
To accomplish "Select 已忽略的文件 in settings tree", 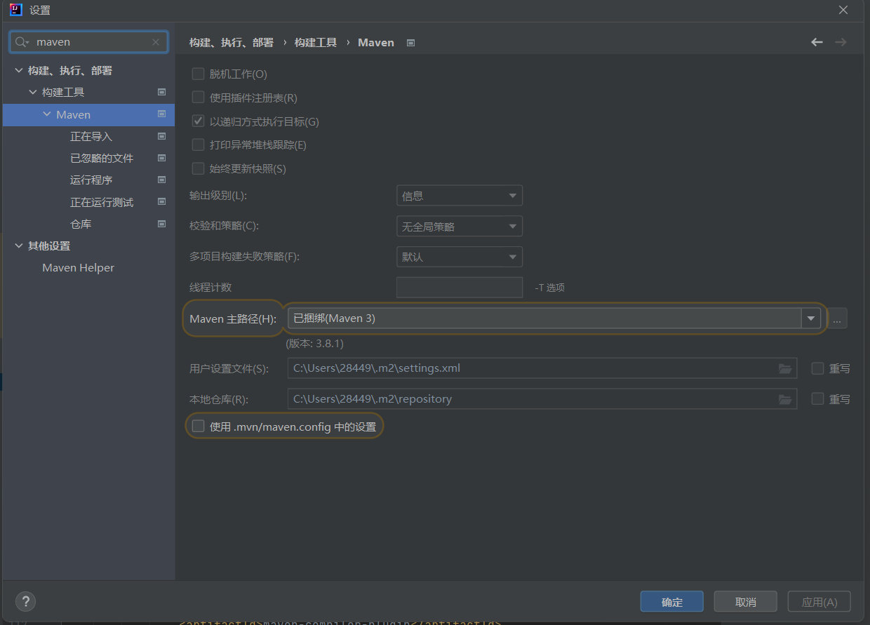I will (x=102, y=159).
